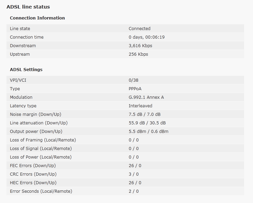Click the Loss of Power row label
Viewport: 253px width, 203px height.
(41, 157)
